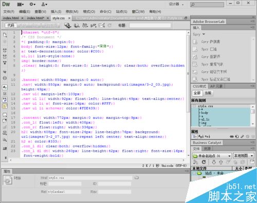Click the Adobe BrowserLab panel tab

209,22
